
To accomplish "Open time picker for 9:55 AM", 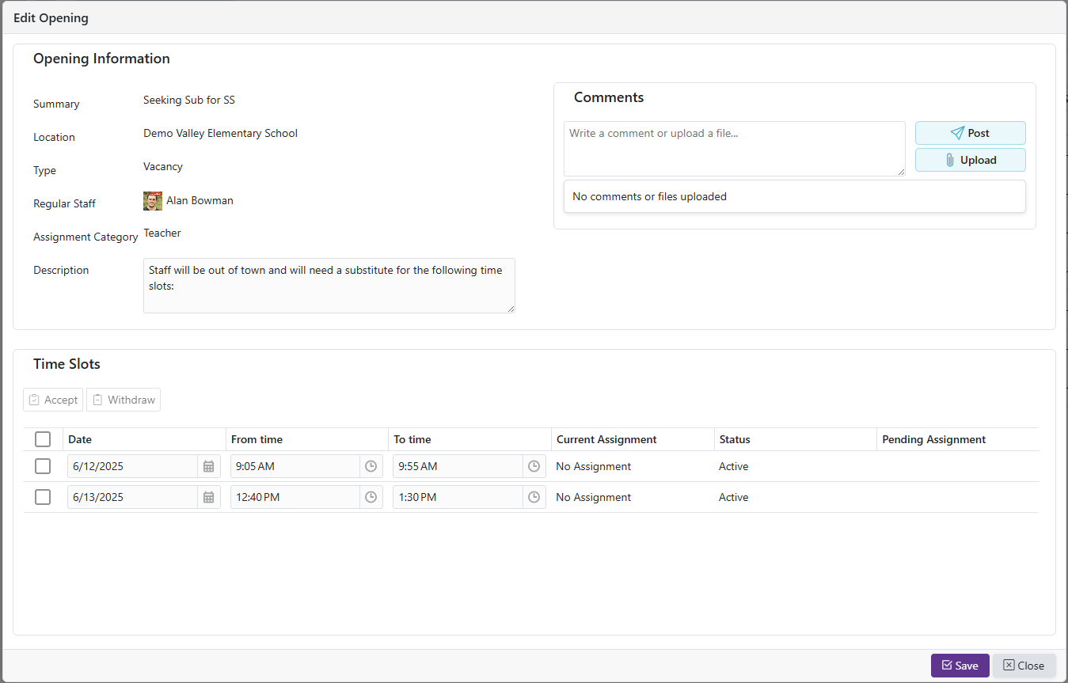I will (x=534, y=467).
